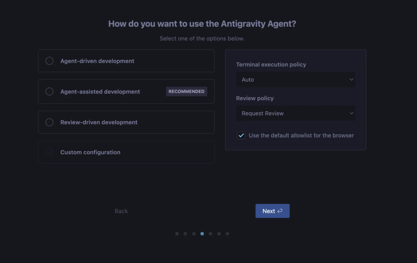
Task: Select the Agent-driven development radio button
Action: 49,61
